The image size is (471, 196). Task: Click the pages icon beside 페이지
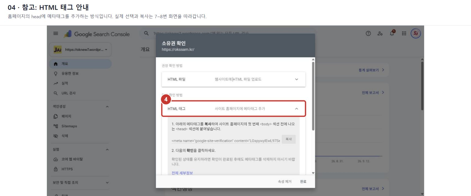pos(56,116)
